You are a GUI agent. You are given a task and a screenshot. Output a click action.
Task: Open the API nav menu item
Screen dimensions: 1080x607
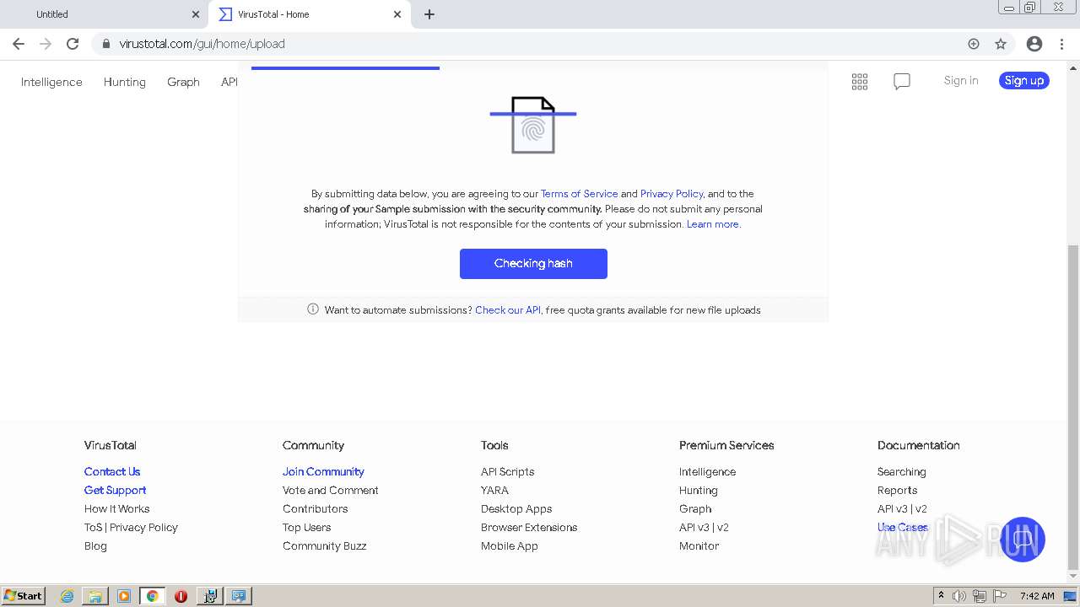tap(229, 82)
